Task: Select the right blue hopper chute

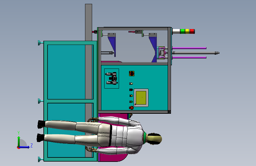Action: [154, 49]
